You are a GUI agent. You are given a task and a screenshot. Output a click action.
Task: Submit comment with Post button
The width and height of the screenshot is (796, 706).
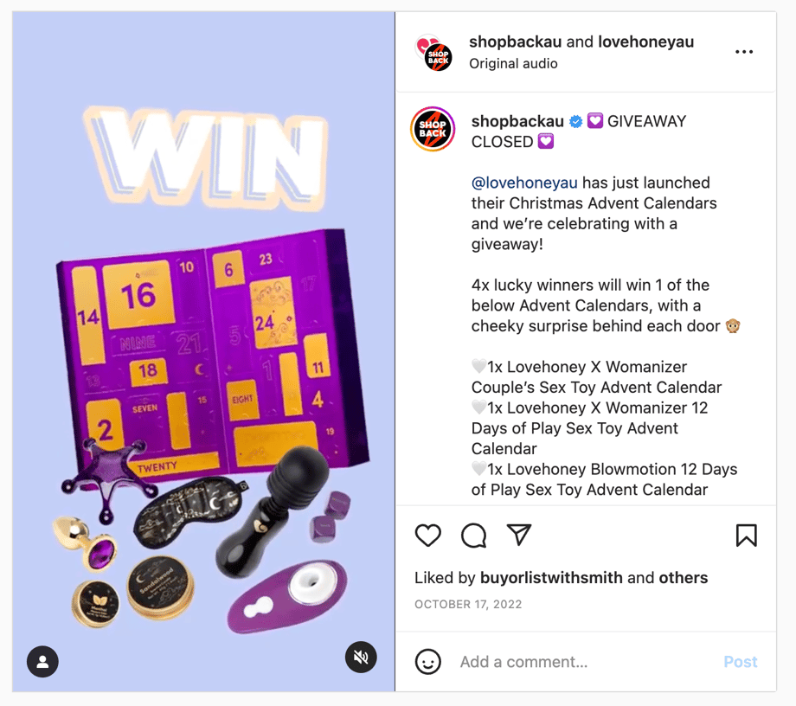[740, 662]
